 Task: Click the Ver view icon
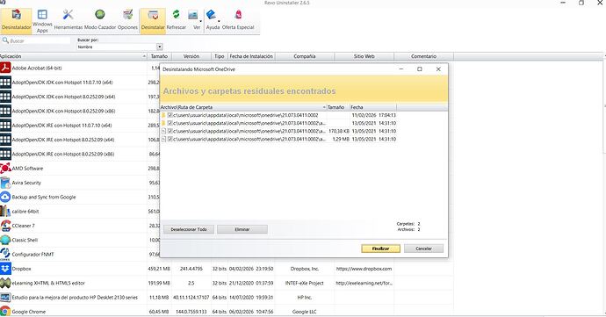point(193,16)
